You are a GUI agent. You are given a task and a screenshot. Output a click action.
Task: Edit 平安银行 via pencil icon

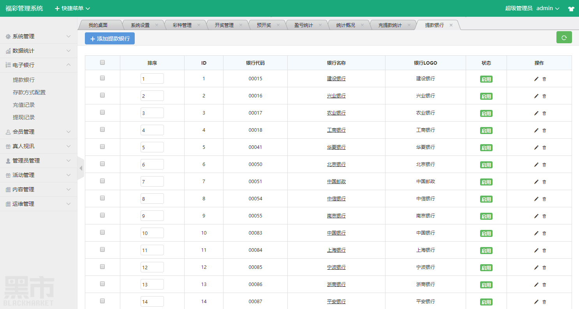coord(536,302)
